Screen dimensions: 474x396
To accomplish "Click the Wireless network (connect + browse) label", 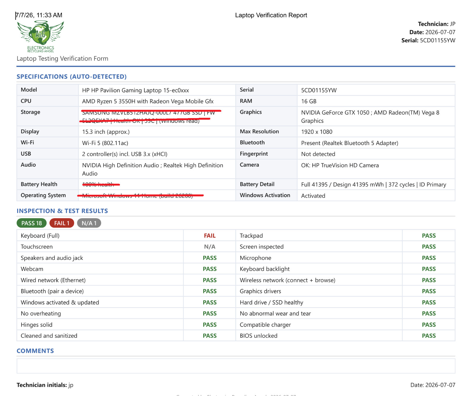I will [x=287, y=280].
